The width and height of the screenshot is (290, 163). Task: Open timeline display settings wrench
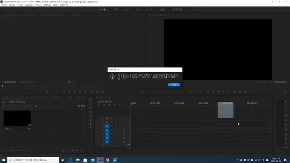(120, 105)
